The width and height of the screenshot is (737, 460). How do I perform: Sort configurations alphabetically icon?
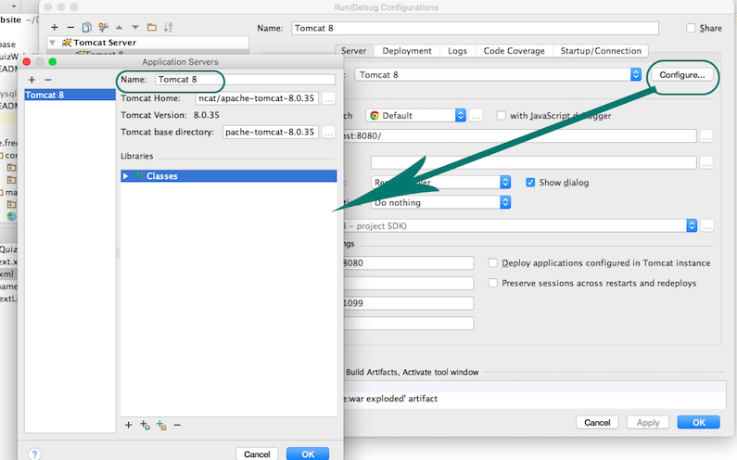coord(168,27)
